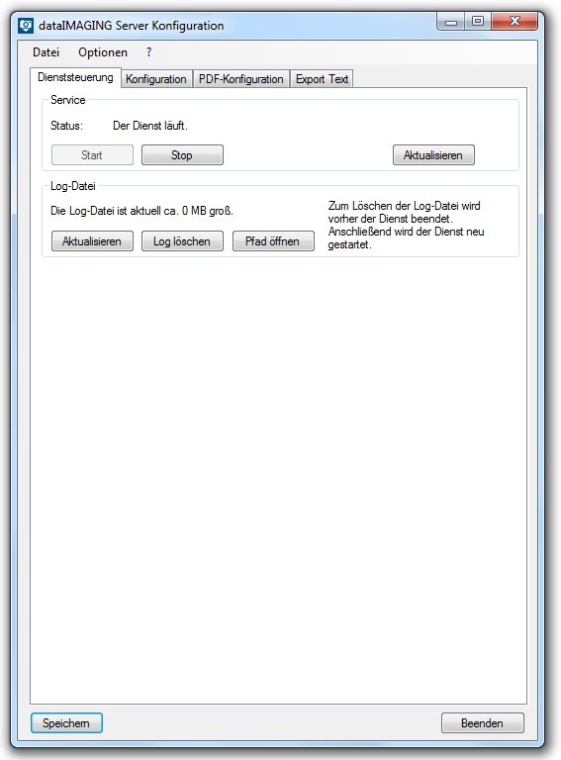Stop the running service

182,155
